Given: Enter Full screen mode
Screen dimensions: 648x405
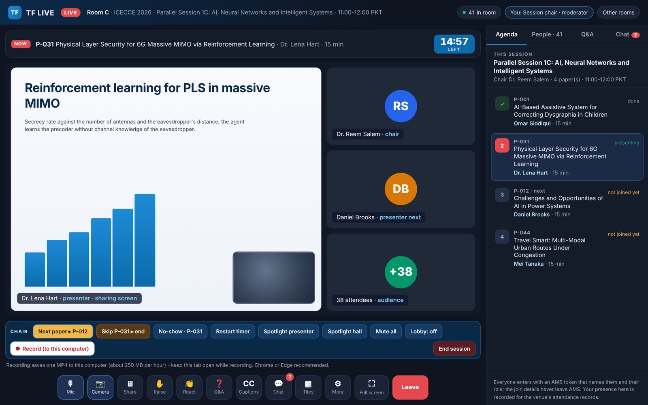Looking at the screenshot, I should [x=371, y=387].
